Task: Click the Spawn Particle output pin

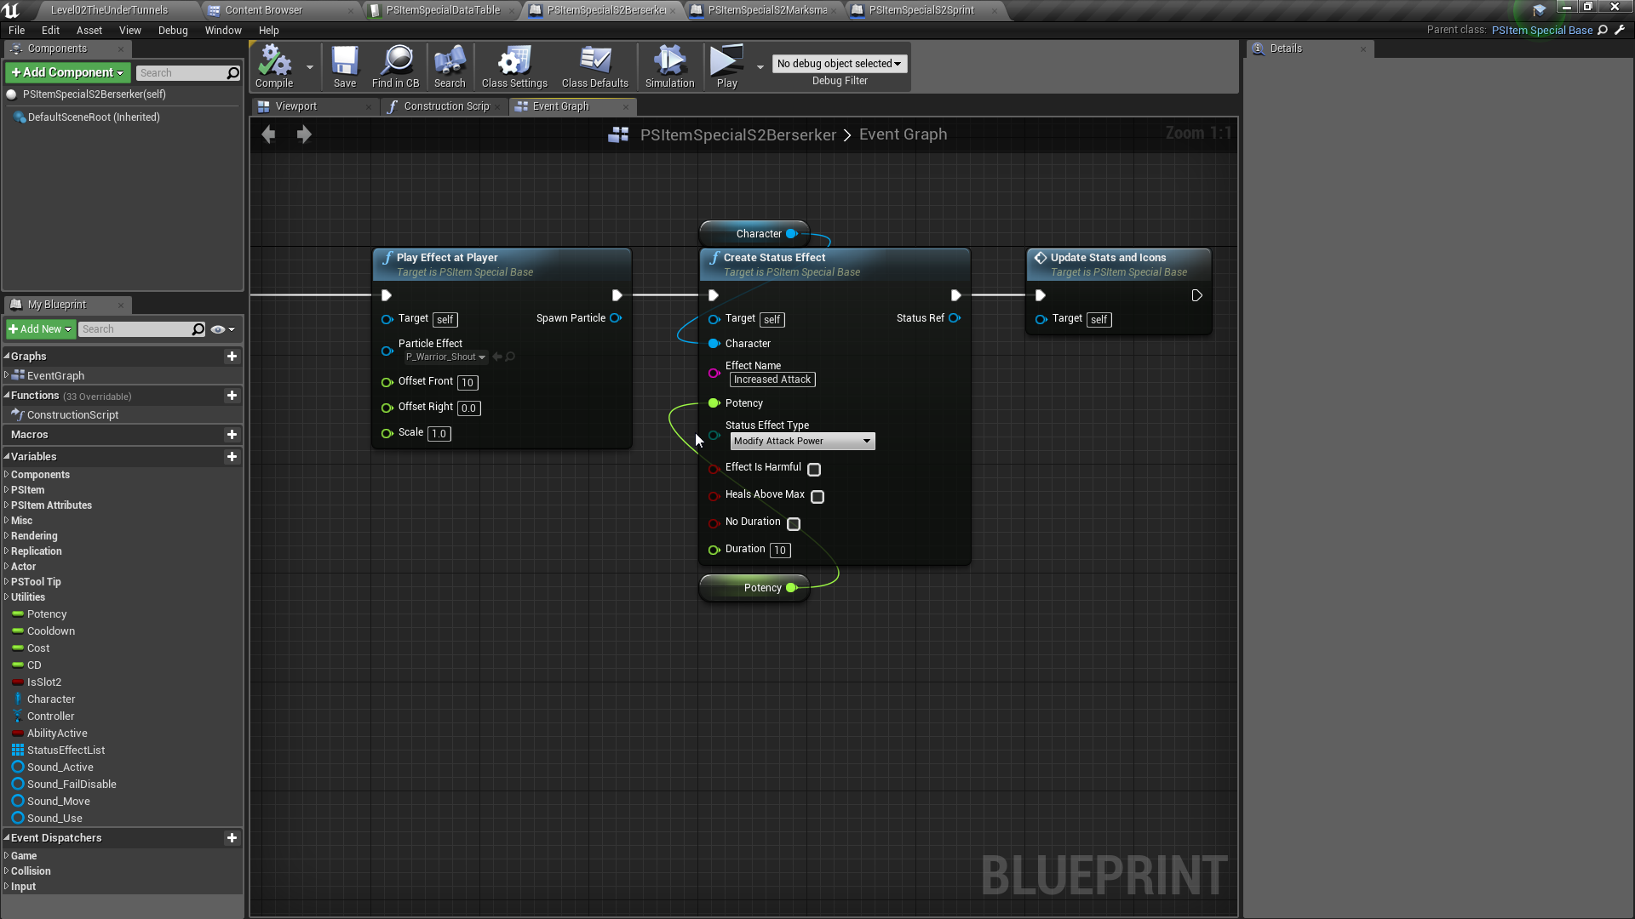Action: 616,318
